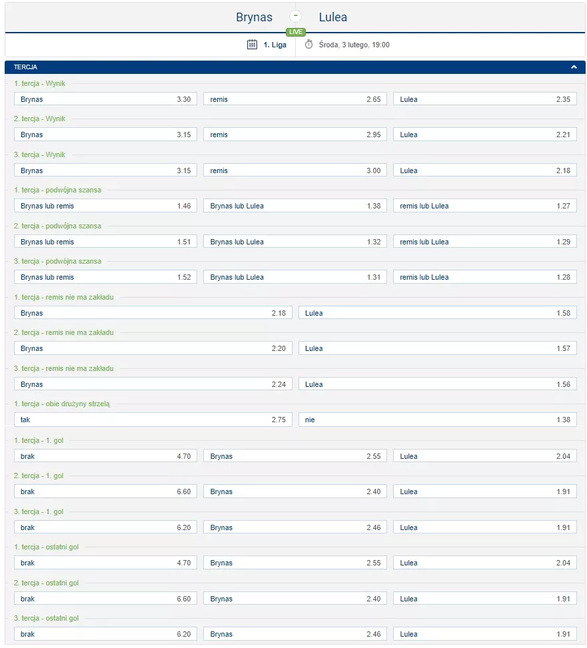587x648 pixels.
Task: Select Brynas 2.40 in 2. tercja ostatni gol
Action: 295,599
